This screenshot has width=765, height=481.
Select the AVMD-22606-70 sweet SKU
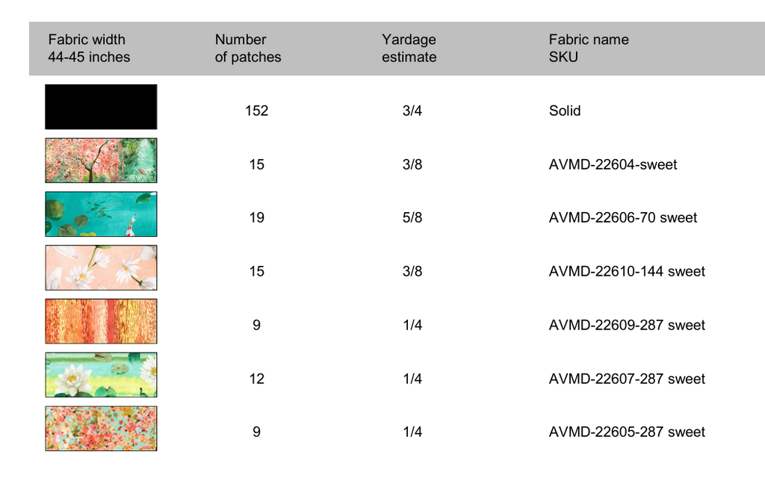(x=622, y=218)
